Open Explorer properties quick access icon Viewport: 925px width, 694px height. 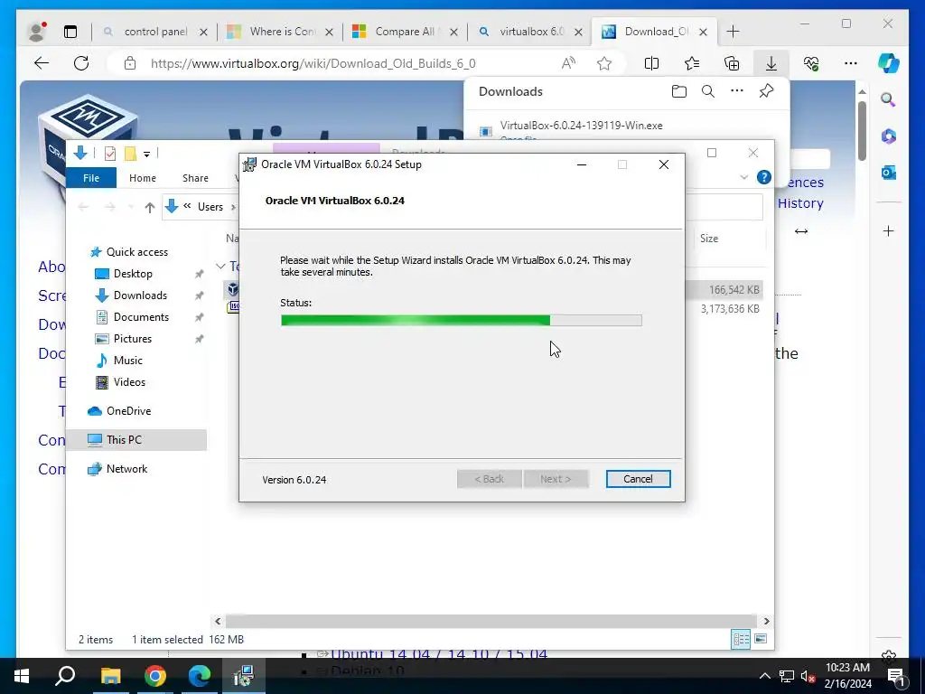(109, 154)
